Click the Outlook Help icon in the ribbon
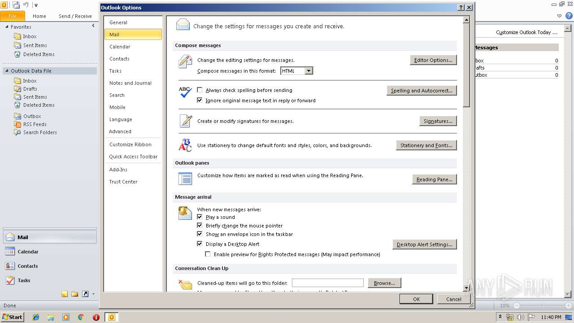This screenshot has width=574, height=323. 569,16
